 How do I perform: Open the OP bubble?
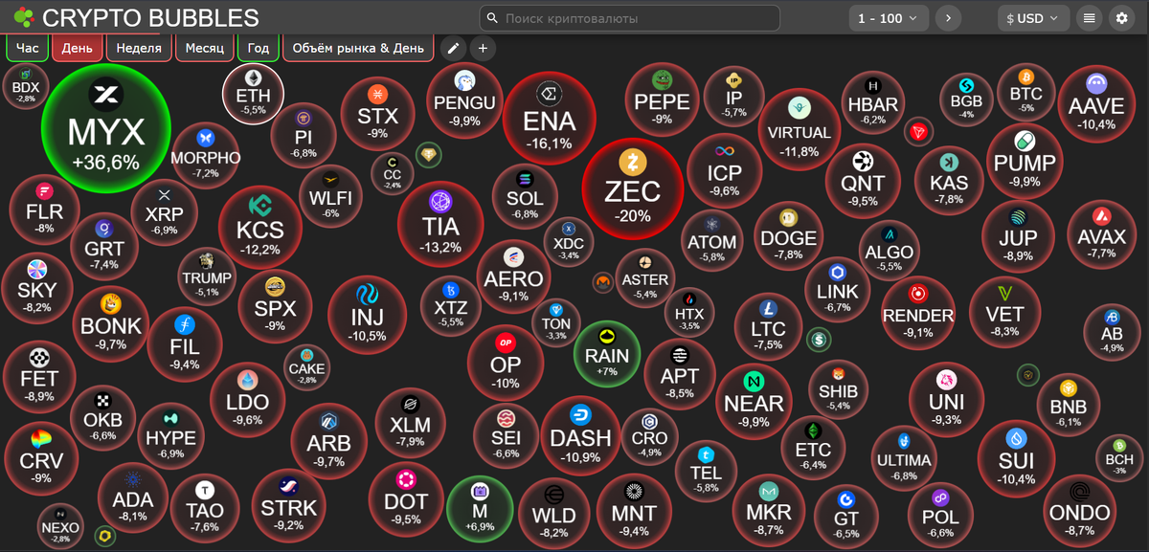506,364
